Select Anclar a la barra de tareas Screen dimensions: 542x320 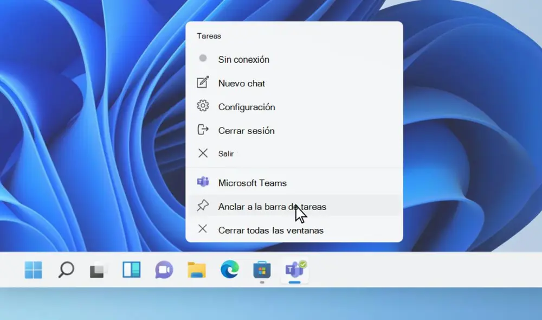271,206
